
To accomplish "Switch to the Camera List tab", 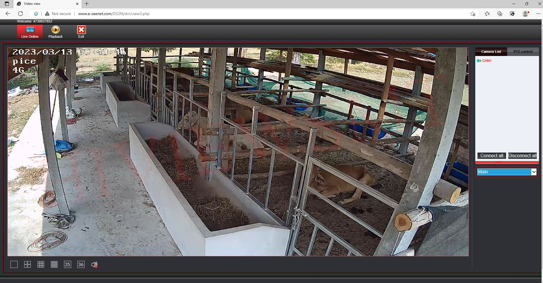I will point(491,52).
